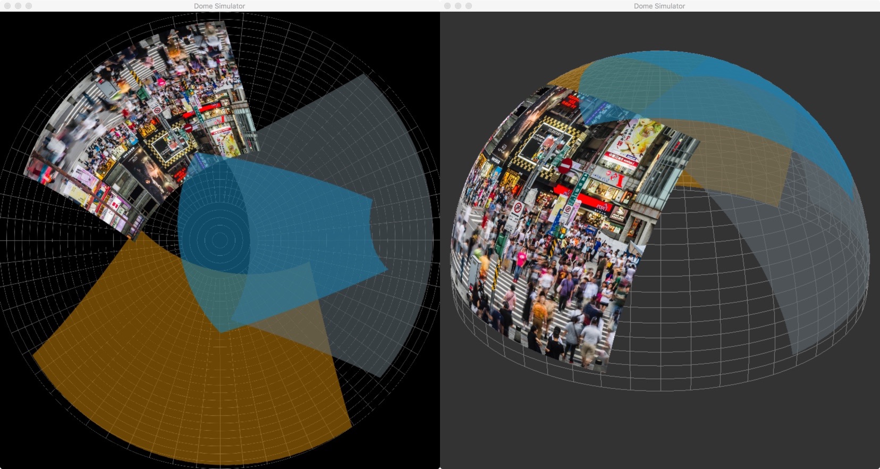Minimize the right Dome Simulator window

pyautogui.click(x=458, y=6)
